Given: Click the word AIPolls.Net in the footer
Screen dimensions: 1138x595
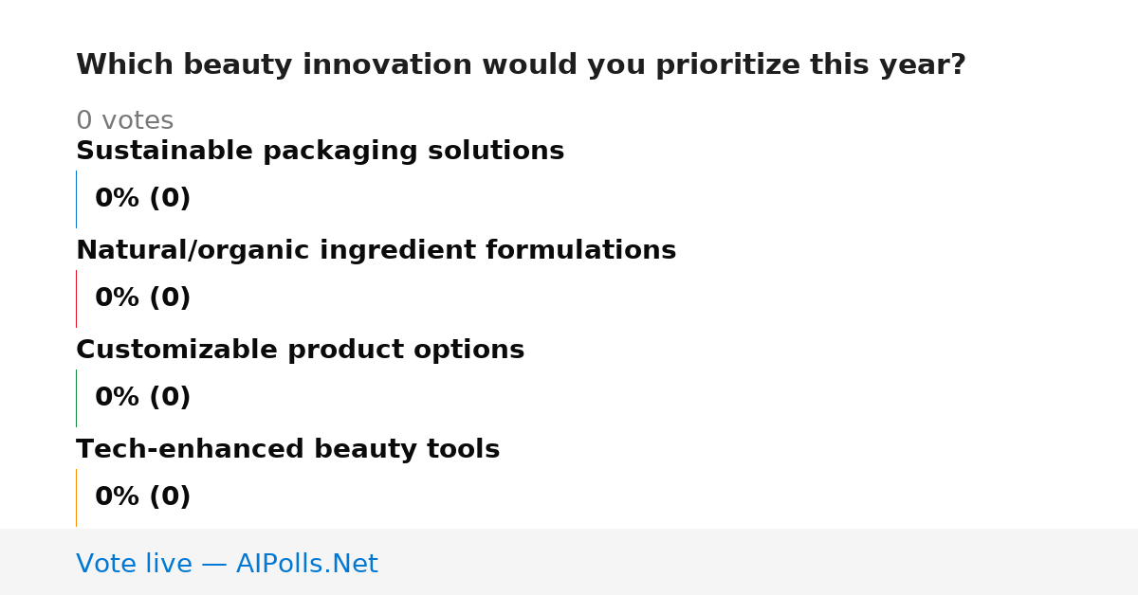Looking at the screenshot, I should (x=306, y=564).
